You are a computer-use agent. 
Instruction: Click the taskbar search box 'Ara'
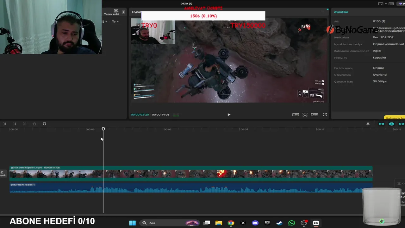(170, 223)
